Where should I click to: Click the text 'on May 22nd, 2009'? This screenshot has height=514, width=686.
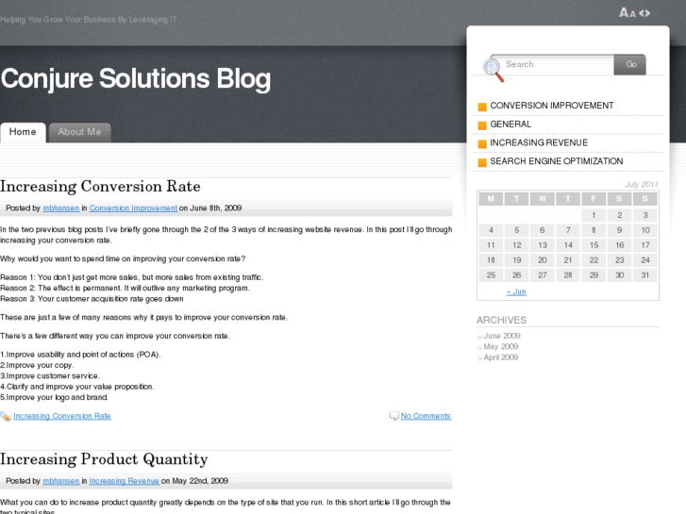coord(194,481)
